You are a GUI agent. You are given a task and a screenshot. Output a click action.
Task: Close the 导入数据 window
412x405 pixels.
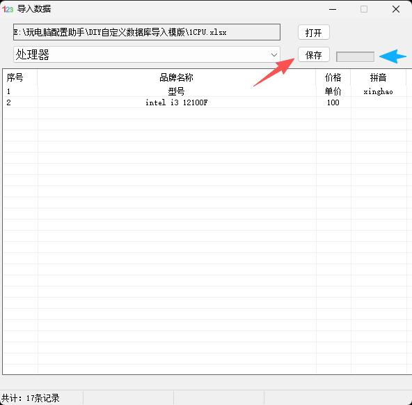point(396,9)
